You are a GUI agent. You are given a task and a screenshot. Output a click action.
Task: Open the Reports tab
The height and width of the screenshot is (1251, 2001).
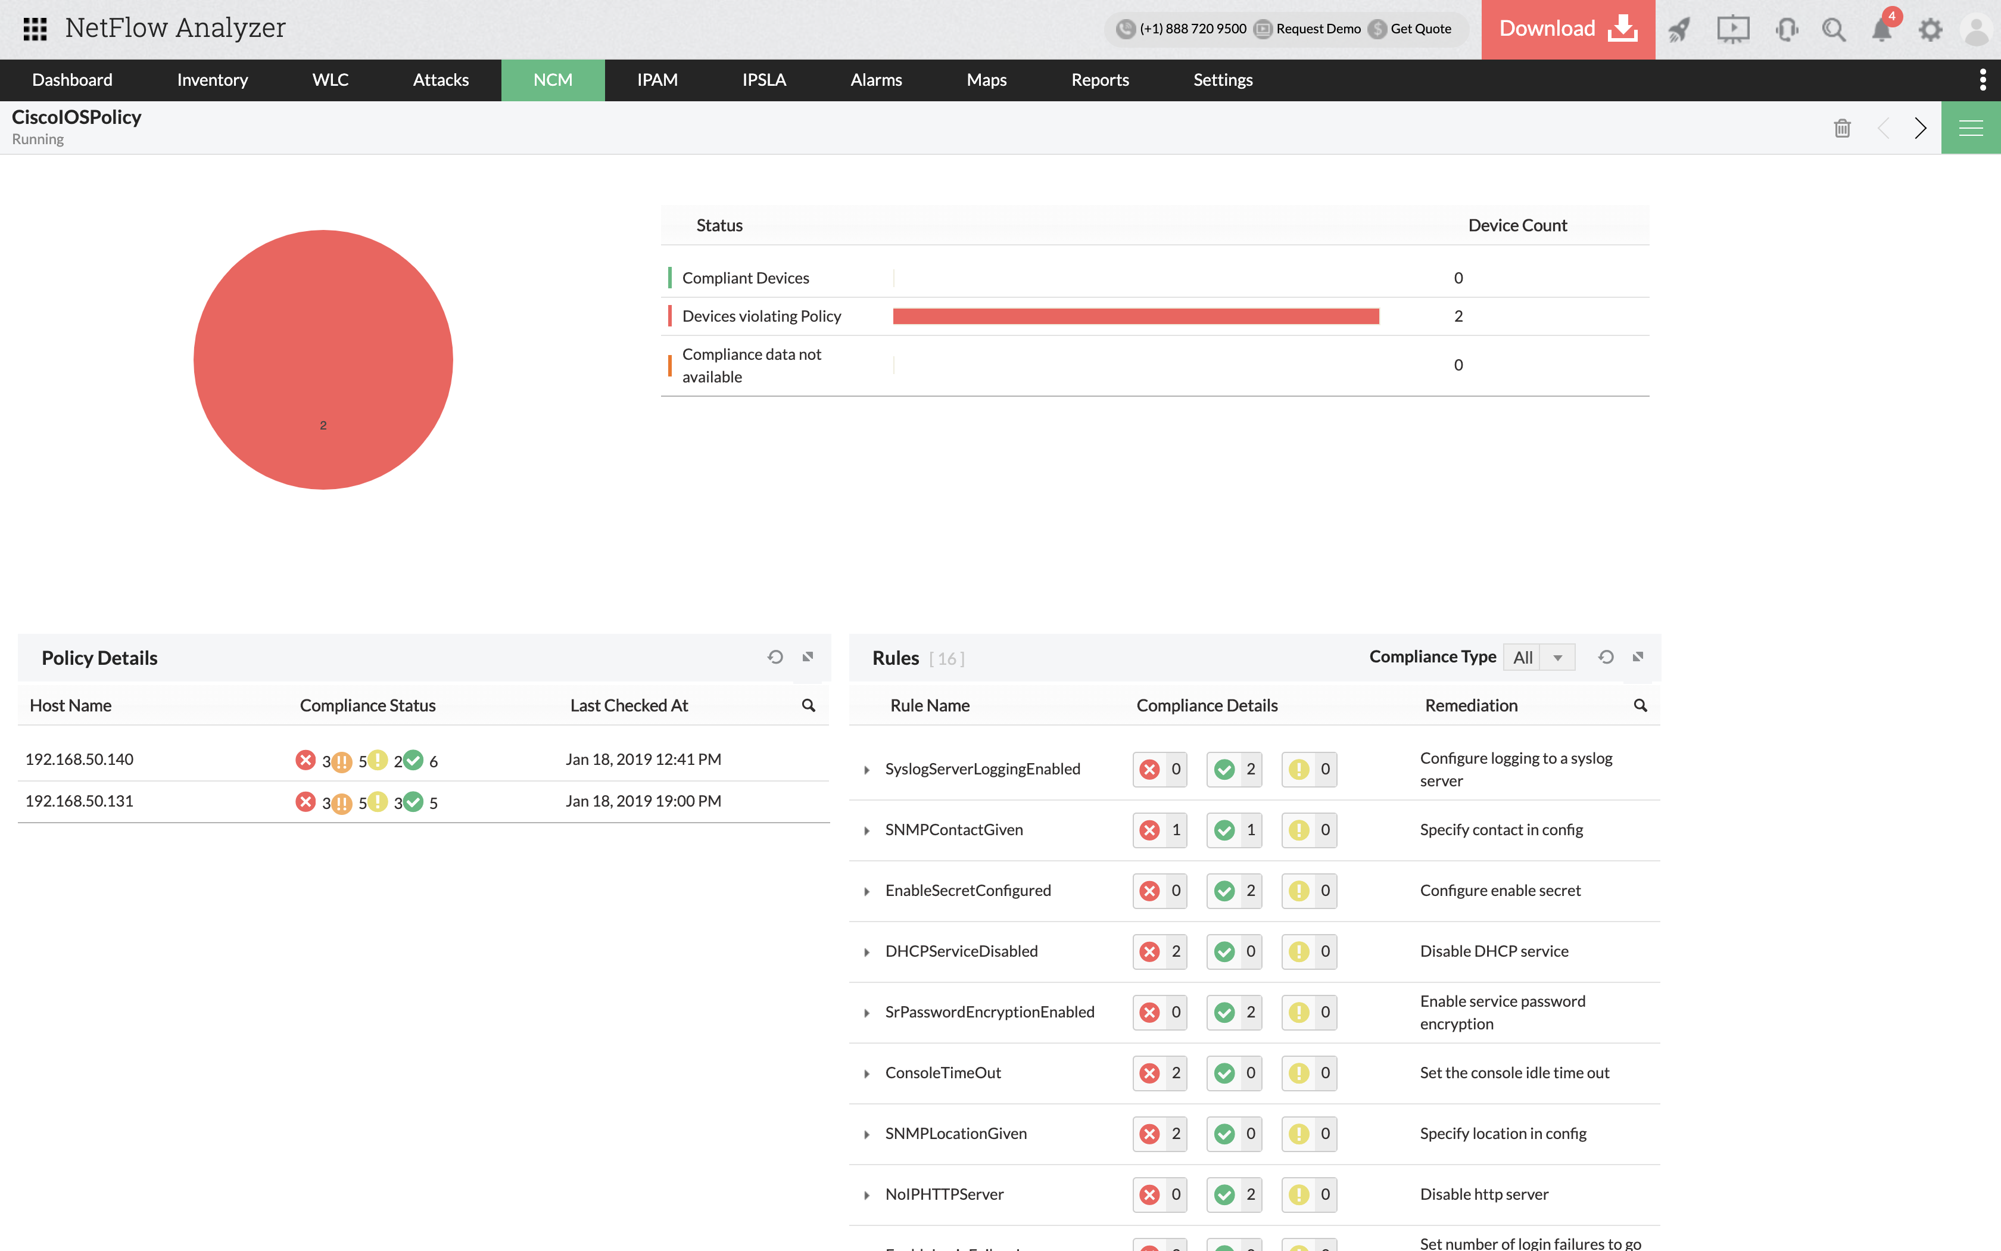(1100, 80)
